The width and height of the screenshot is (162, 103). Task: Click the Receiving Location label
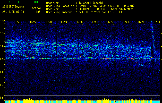pyautogui.click(x=60, y=6)
